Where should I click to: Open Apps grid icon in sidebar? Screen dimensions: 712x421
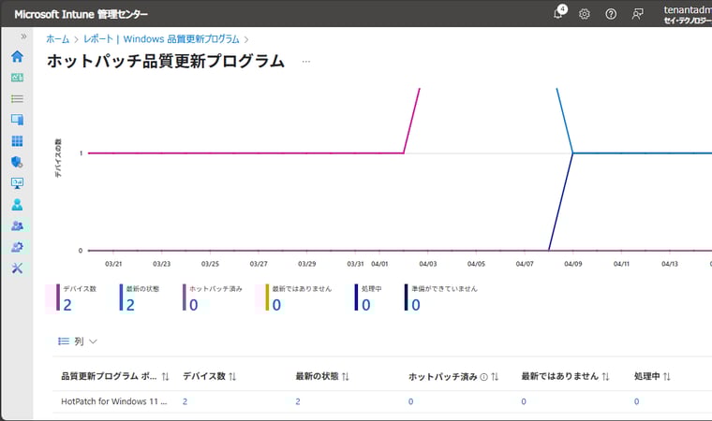17,141
